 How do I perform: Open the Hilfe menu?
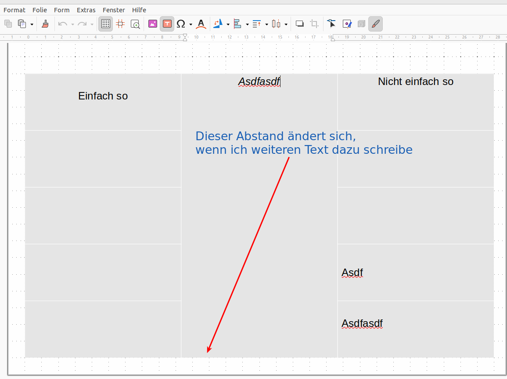tap(139, 10)
